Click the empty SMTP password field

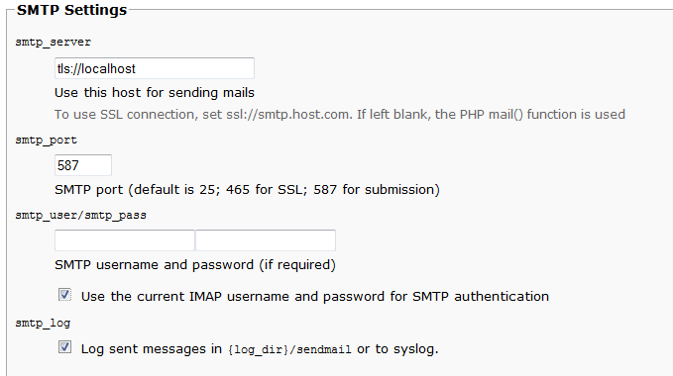click(266, 240)
